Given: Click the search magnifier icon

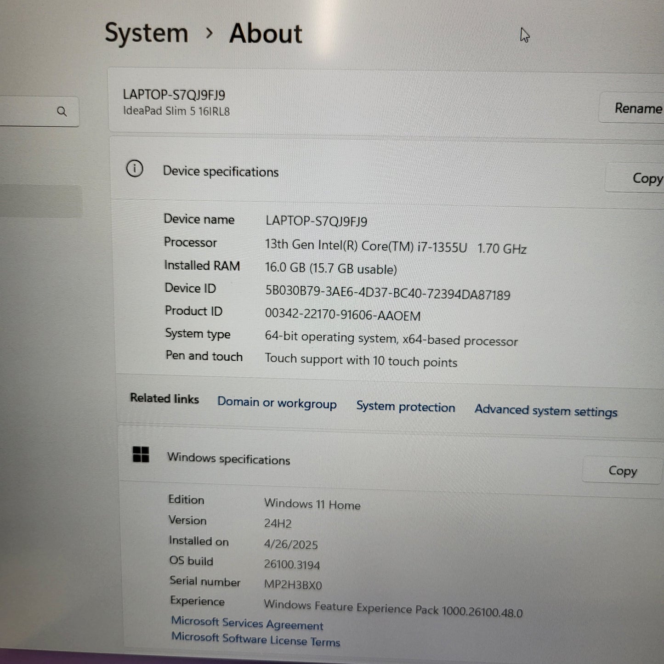Looking at the screenshot, I should click(62, 111).
